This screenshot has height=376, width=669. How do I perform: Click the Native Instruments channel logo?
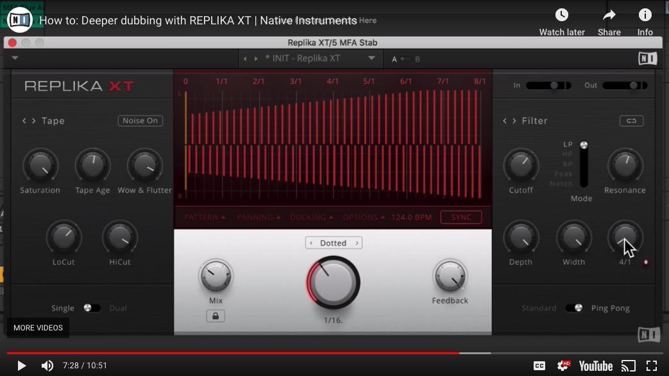20,20
